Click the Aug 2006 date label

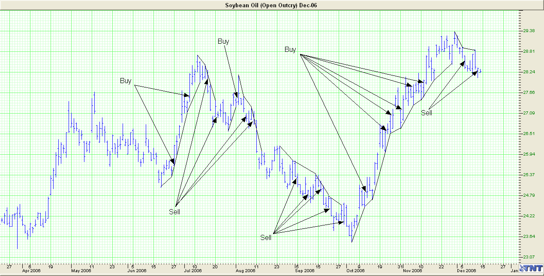pos(246,271)
